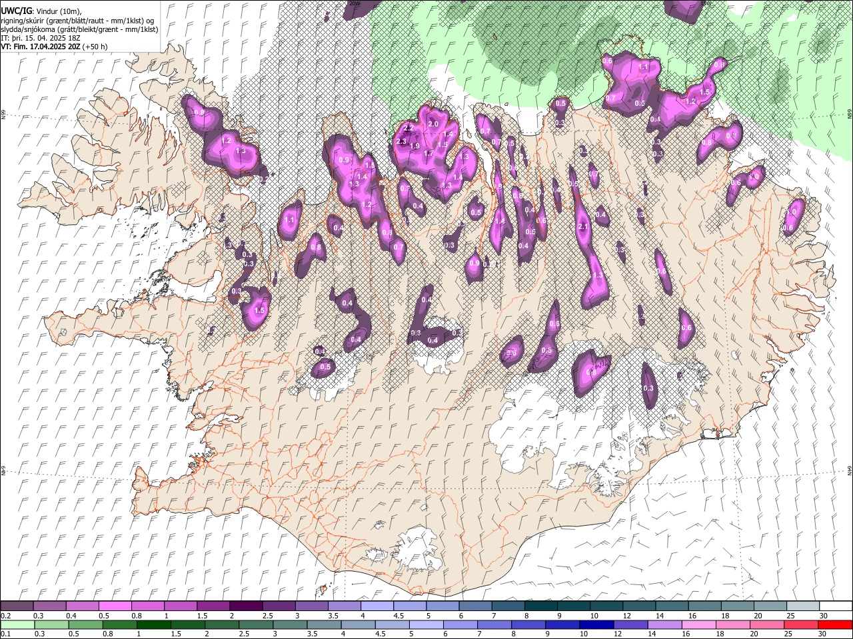The height and width of the screenshot is (639, 853).
Task: Click the '1.7' precipitation value on the map
Action: pos(429,154)
